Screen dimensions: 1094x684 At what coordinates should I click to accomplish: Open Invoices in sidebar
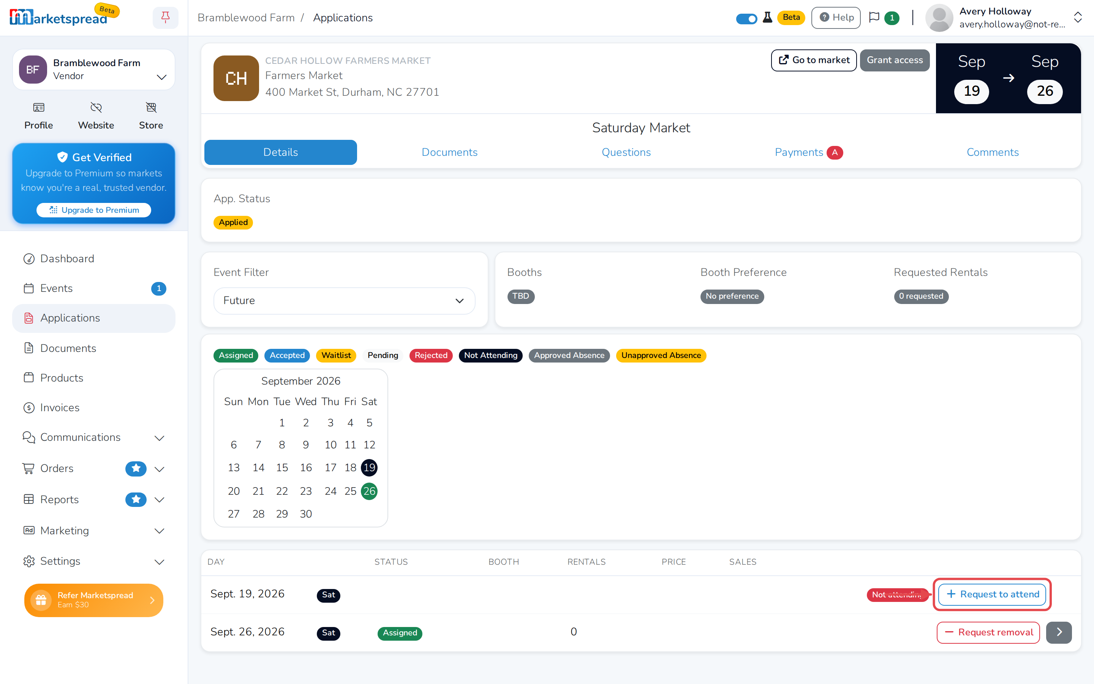pos(93,408)
